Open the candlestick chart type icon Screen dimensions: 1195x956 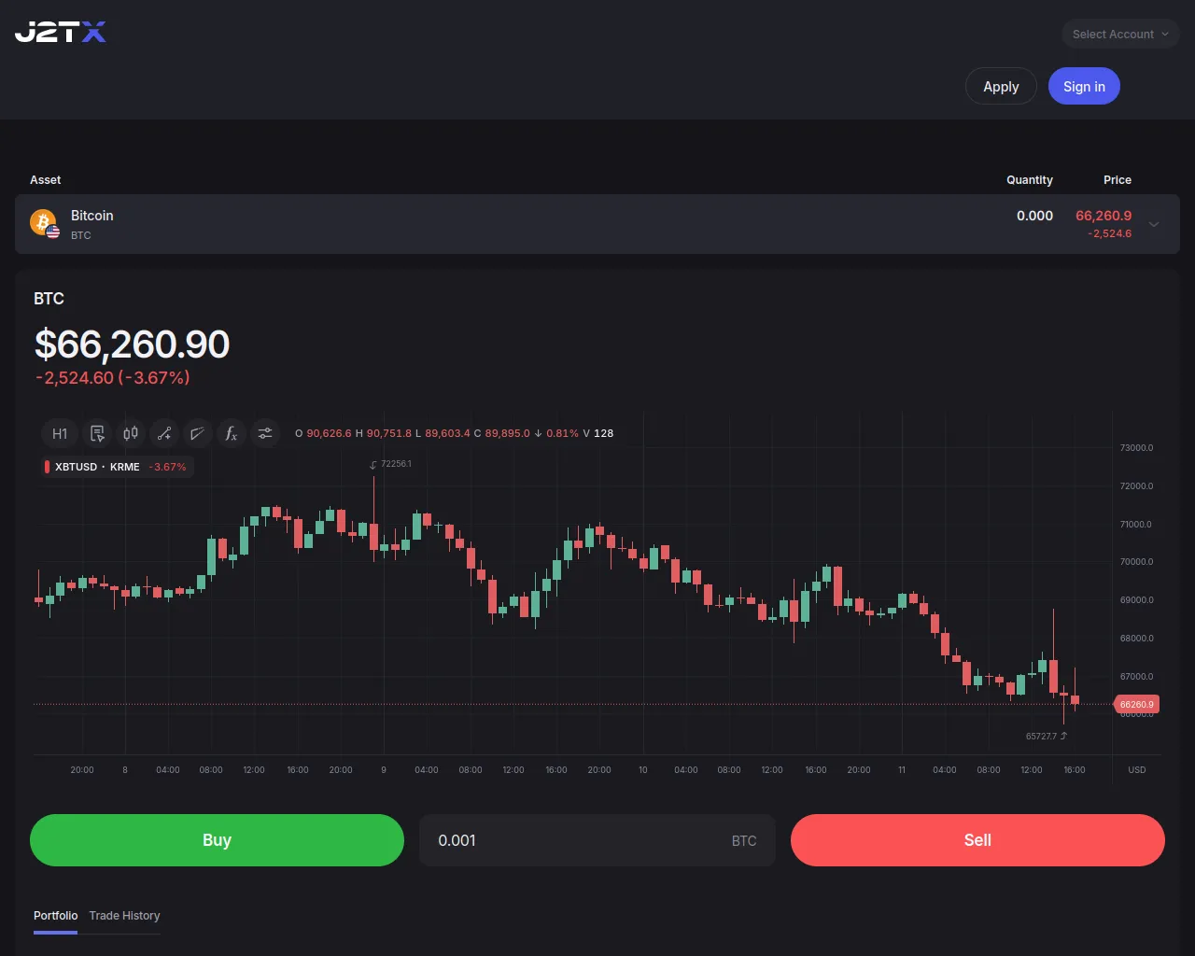tap(131, 433)
